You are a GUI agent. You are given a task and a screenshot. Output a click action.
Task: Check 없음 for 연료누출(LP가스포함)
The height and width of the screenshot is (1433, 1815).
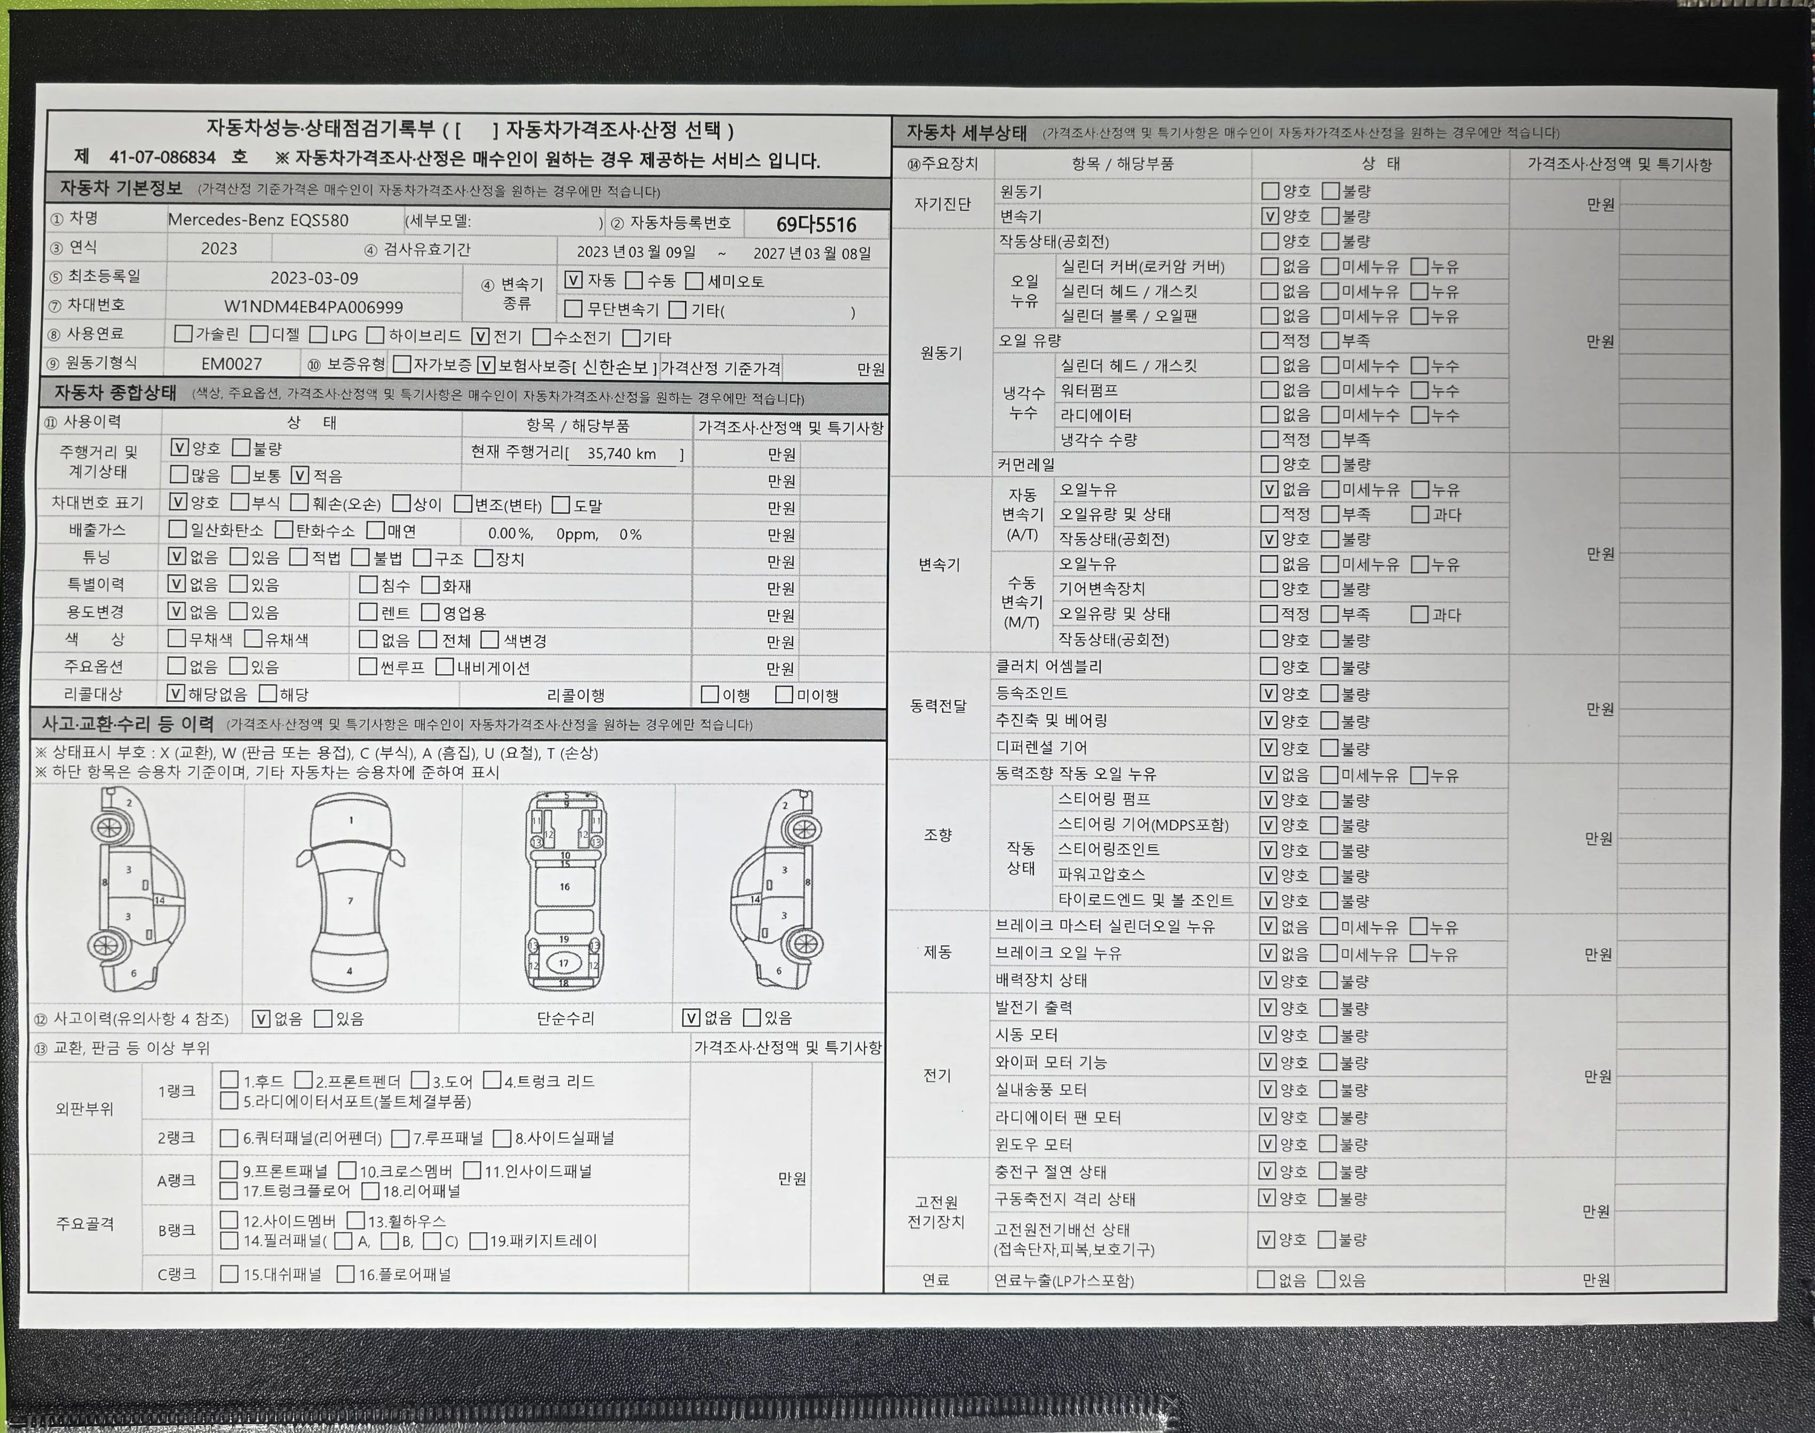click(x=1266, y=1279)
